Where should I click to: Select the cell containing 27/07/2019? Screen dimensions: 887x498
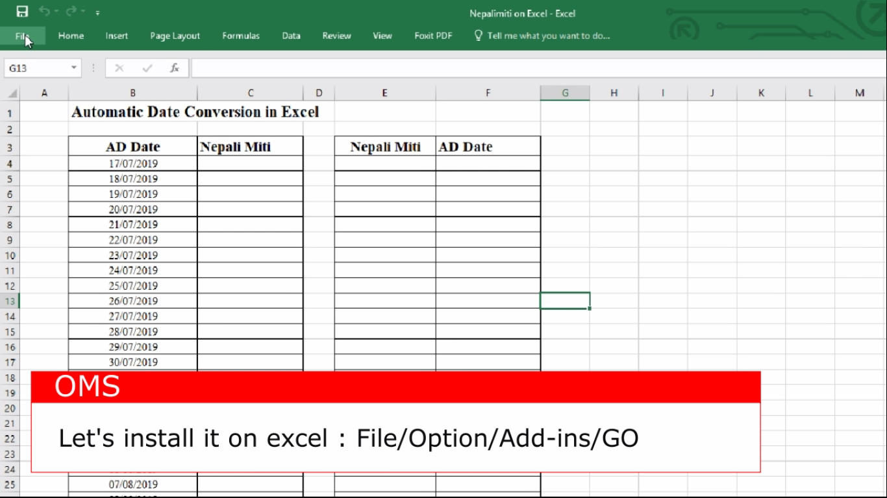point(132,316)
